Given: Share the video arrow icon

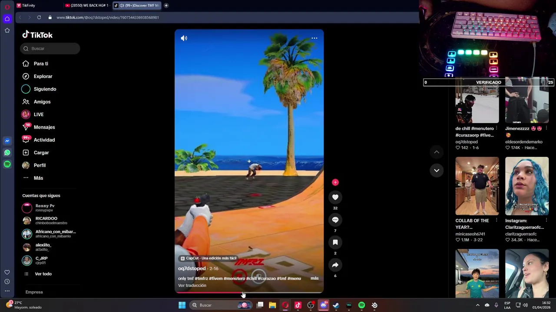Looking at the screenshot, I should point(335,265).
